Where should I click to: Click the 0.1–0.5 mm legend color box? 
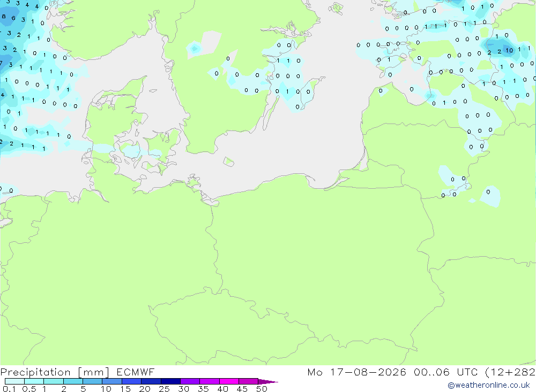pyautogui.click(x=14, y=381)
